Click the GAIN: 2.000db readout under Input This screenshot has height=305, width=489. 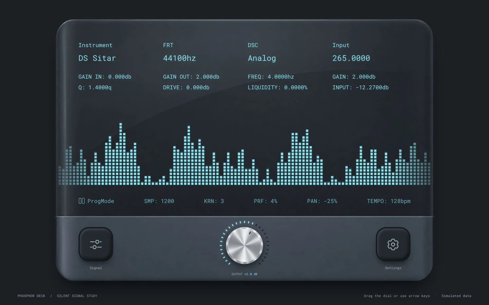point(354,77)
